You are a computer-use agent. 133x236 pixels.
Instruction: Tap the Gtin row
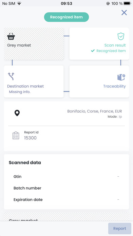(66, 176)
